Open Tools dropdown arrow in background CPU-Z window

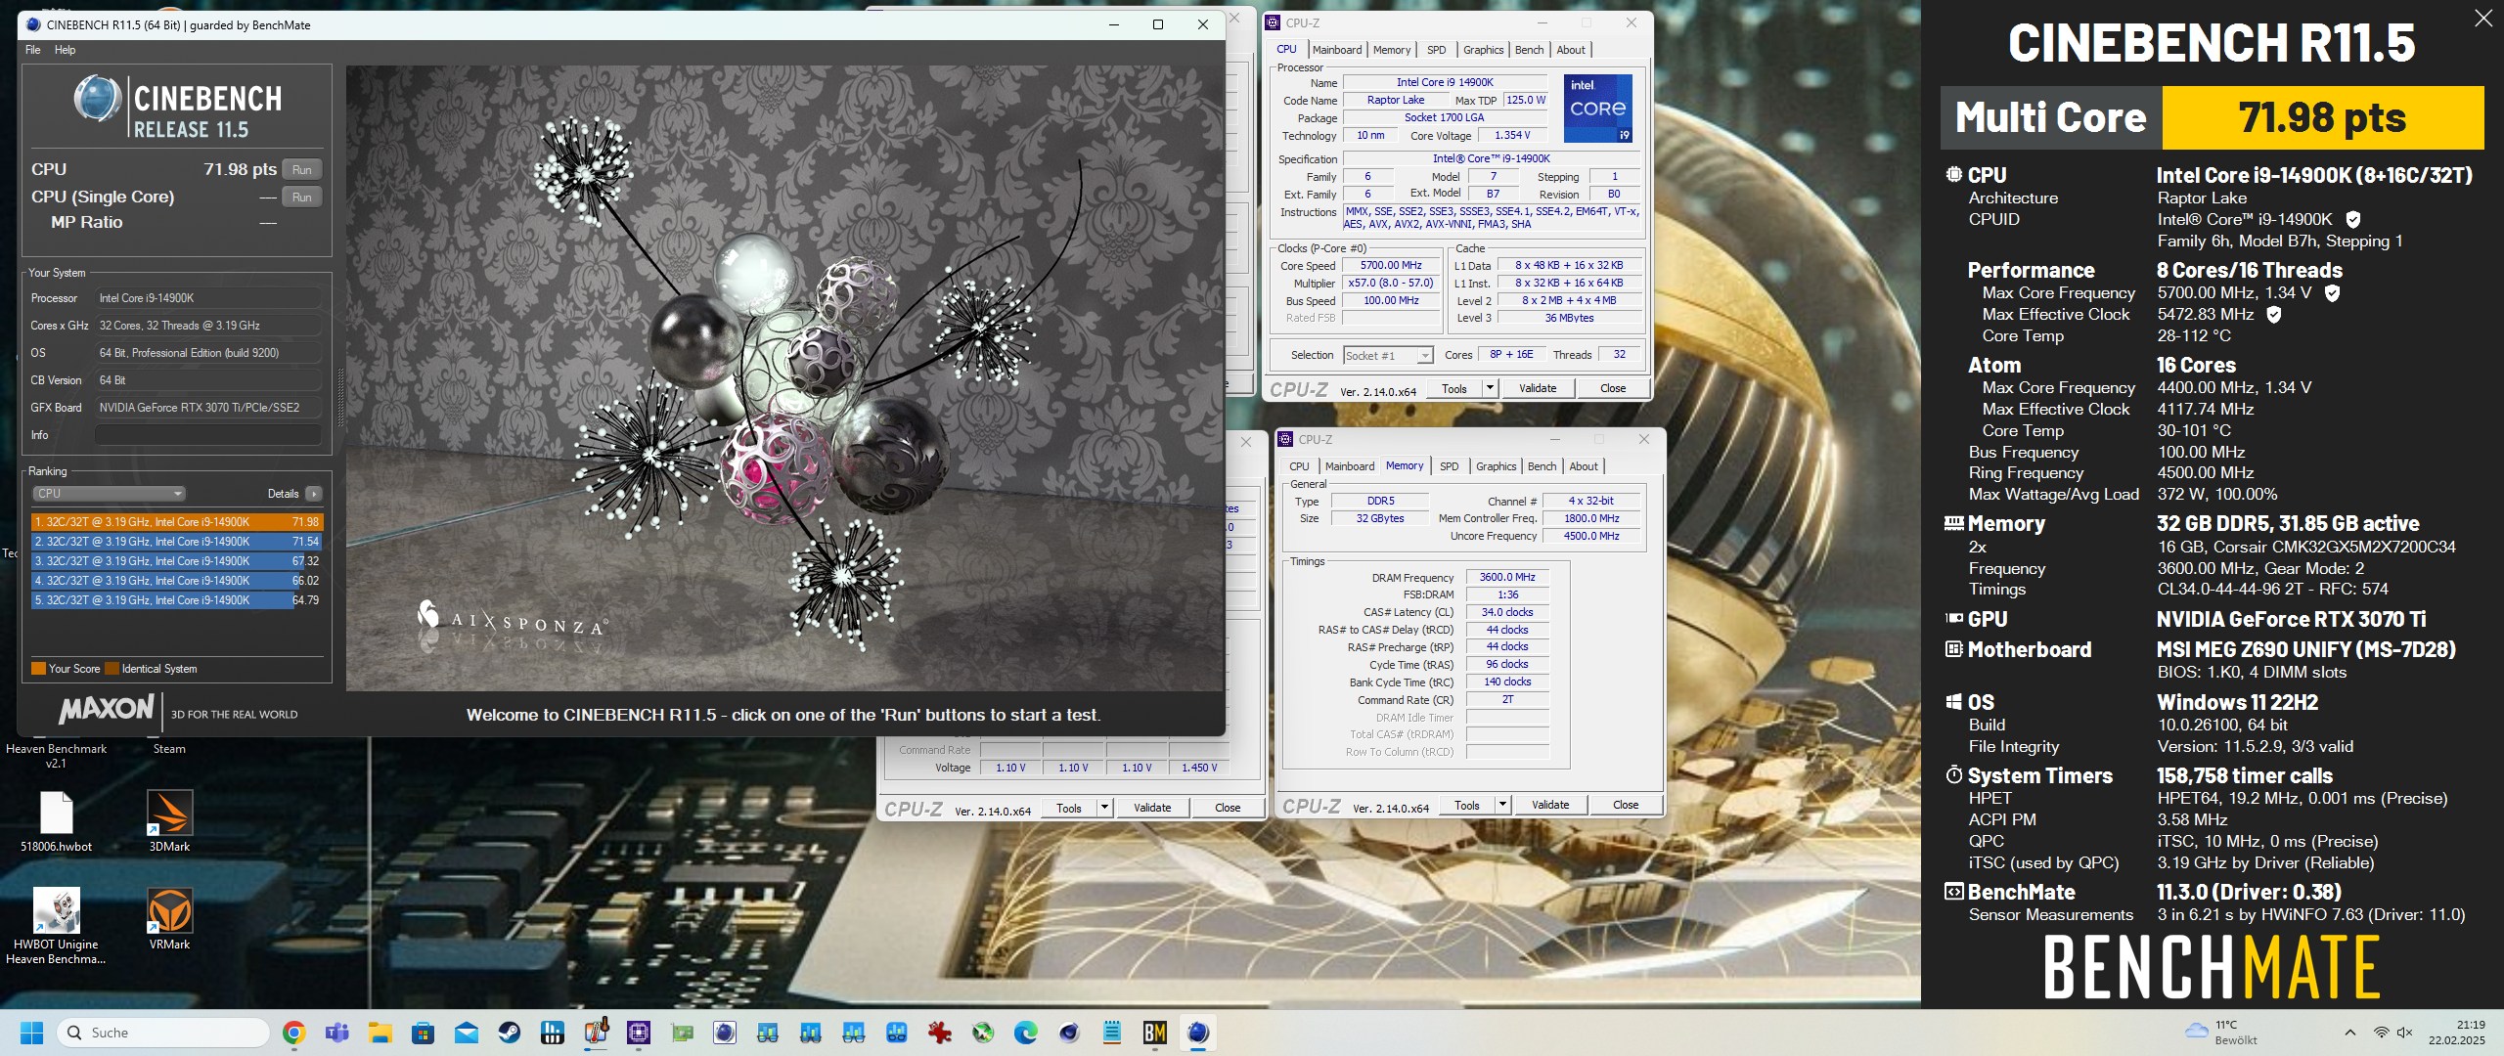tap(1104, 808)
